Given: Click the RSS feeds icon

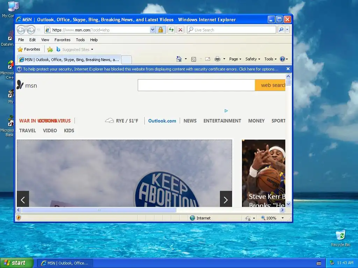Looking at the screenshot, I should (194, 59).
